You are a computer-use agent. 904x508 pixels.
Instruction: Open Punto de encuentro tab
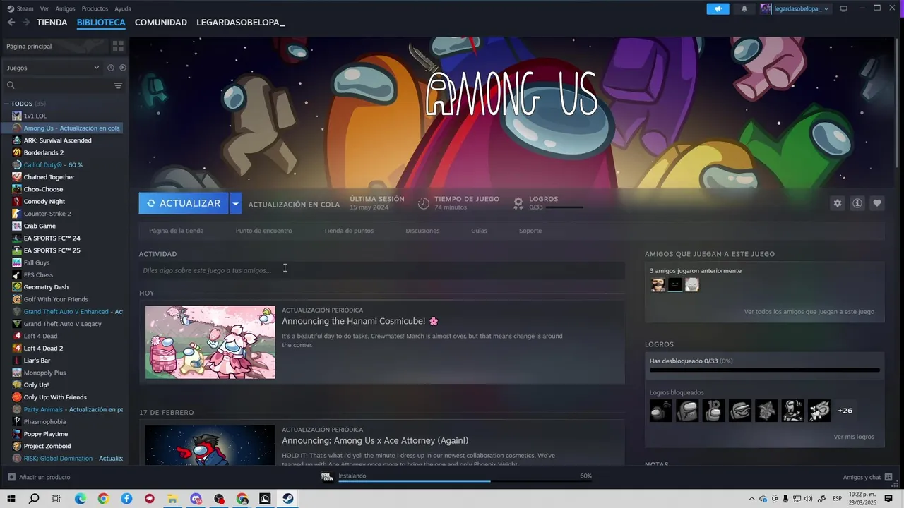pyautogui.click(x=263, y=231)
